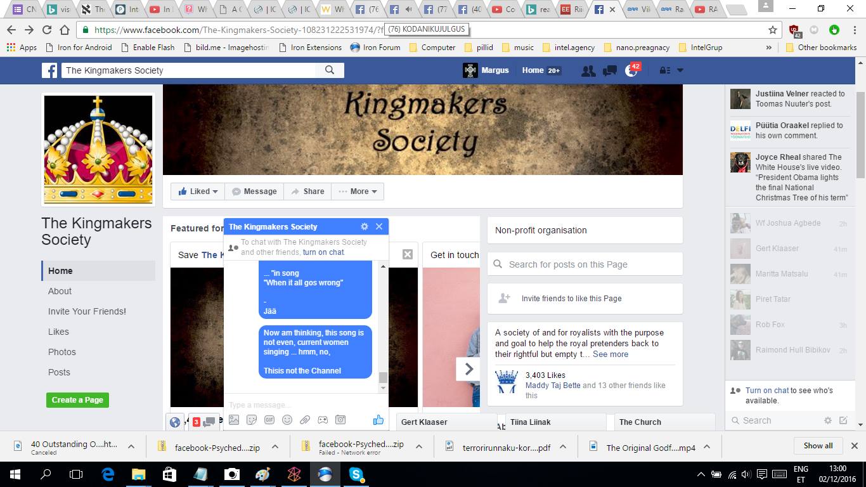
Task: Click Show all downloads button
Action: (818, 446)
